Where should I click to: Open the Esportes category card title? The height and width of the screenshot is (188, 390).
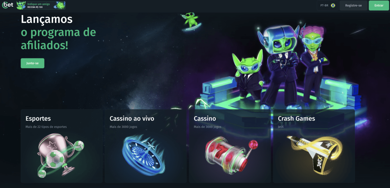tap(38, 119)
